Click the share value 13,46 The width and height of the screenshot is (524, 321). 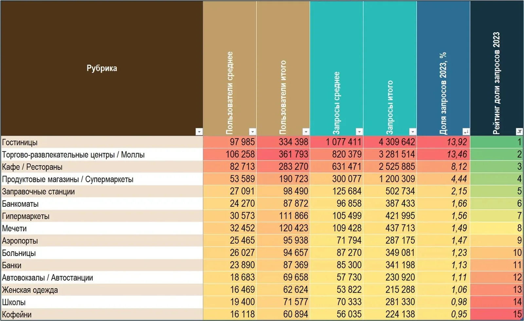tap(443, 155)
